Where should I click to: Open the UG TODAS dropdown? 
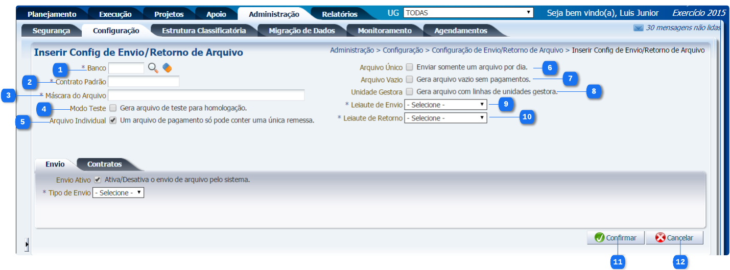coord(468,13)
